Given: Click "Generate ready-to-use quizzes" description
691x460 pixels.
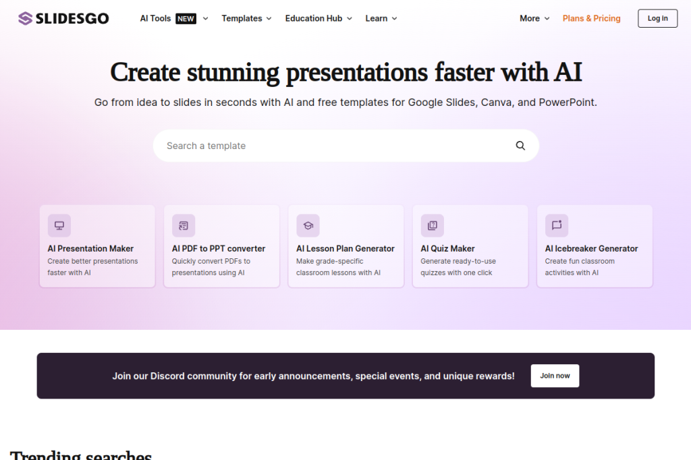Looking at the screenshot, I should pyautogui.click(x=458, y=267).
